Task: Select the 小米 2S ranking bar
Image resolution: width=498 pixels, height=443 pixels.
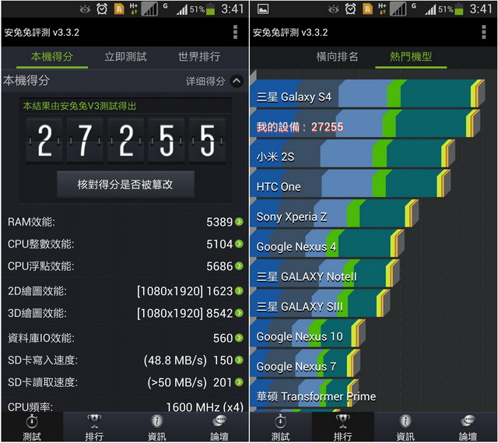Action: [352, 154]
